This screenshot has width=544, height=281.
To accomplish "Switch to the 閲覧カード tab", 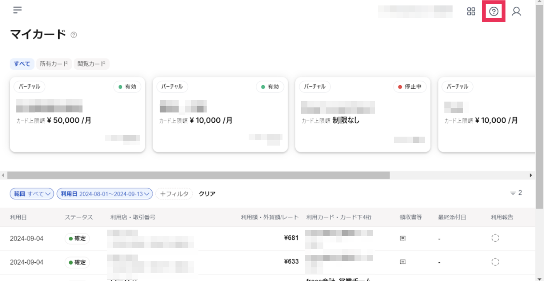I will pos(91,64).
